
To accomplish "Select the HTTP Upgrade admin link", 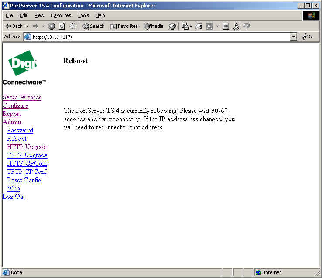I will point(27,147).
